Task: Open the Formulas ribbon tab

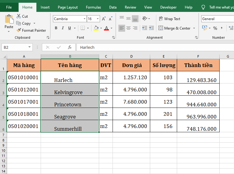Action: [93, 7]
